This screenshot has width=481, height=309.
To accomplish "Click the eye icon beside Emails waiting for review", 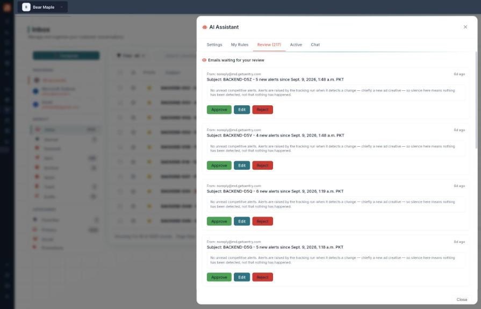I will tap(204, 60).
